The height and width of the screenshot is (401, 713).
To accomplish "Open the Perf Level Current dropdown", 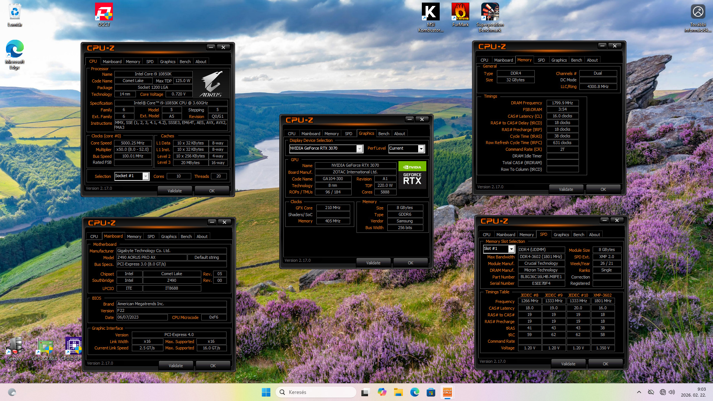I will tap(421, 149).
